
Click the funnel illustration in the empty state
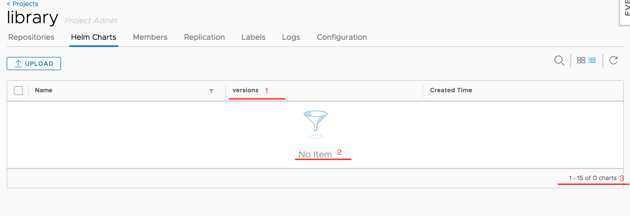click(x=315, y=124)
